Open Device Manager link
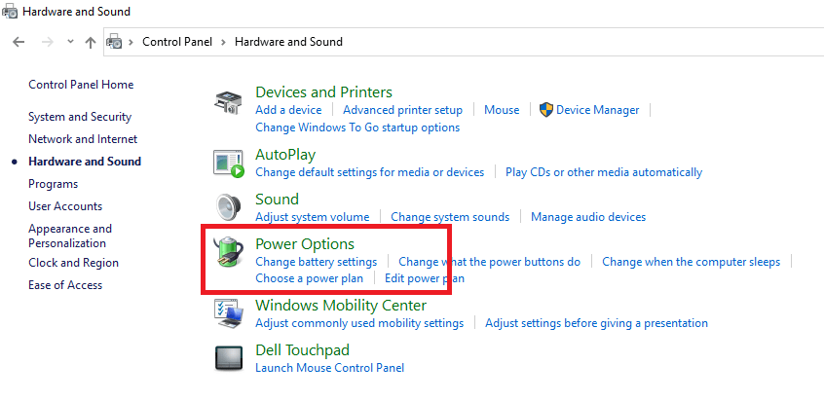The image size is (824, 401). [x=597, y=110]
